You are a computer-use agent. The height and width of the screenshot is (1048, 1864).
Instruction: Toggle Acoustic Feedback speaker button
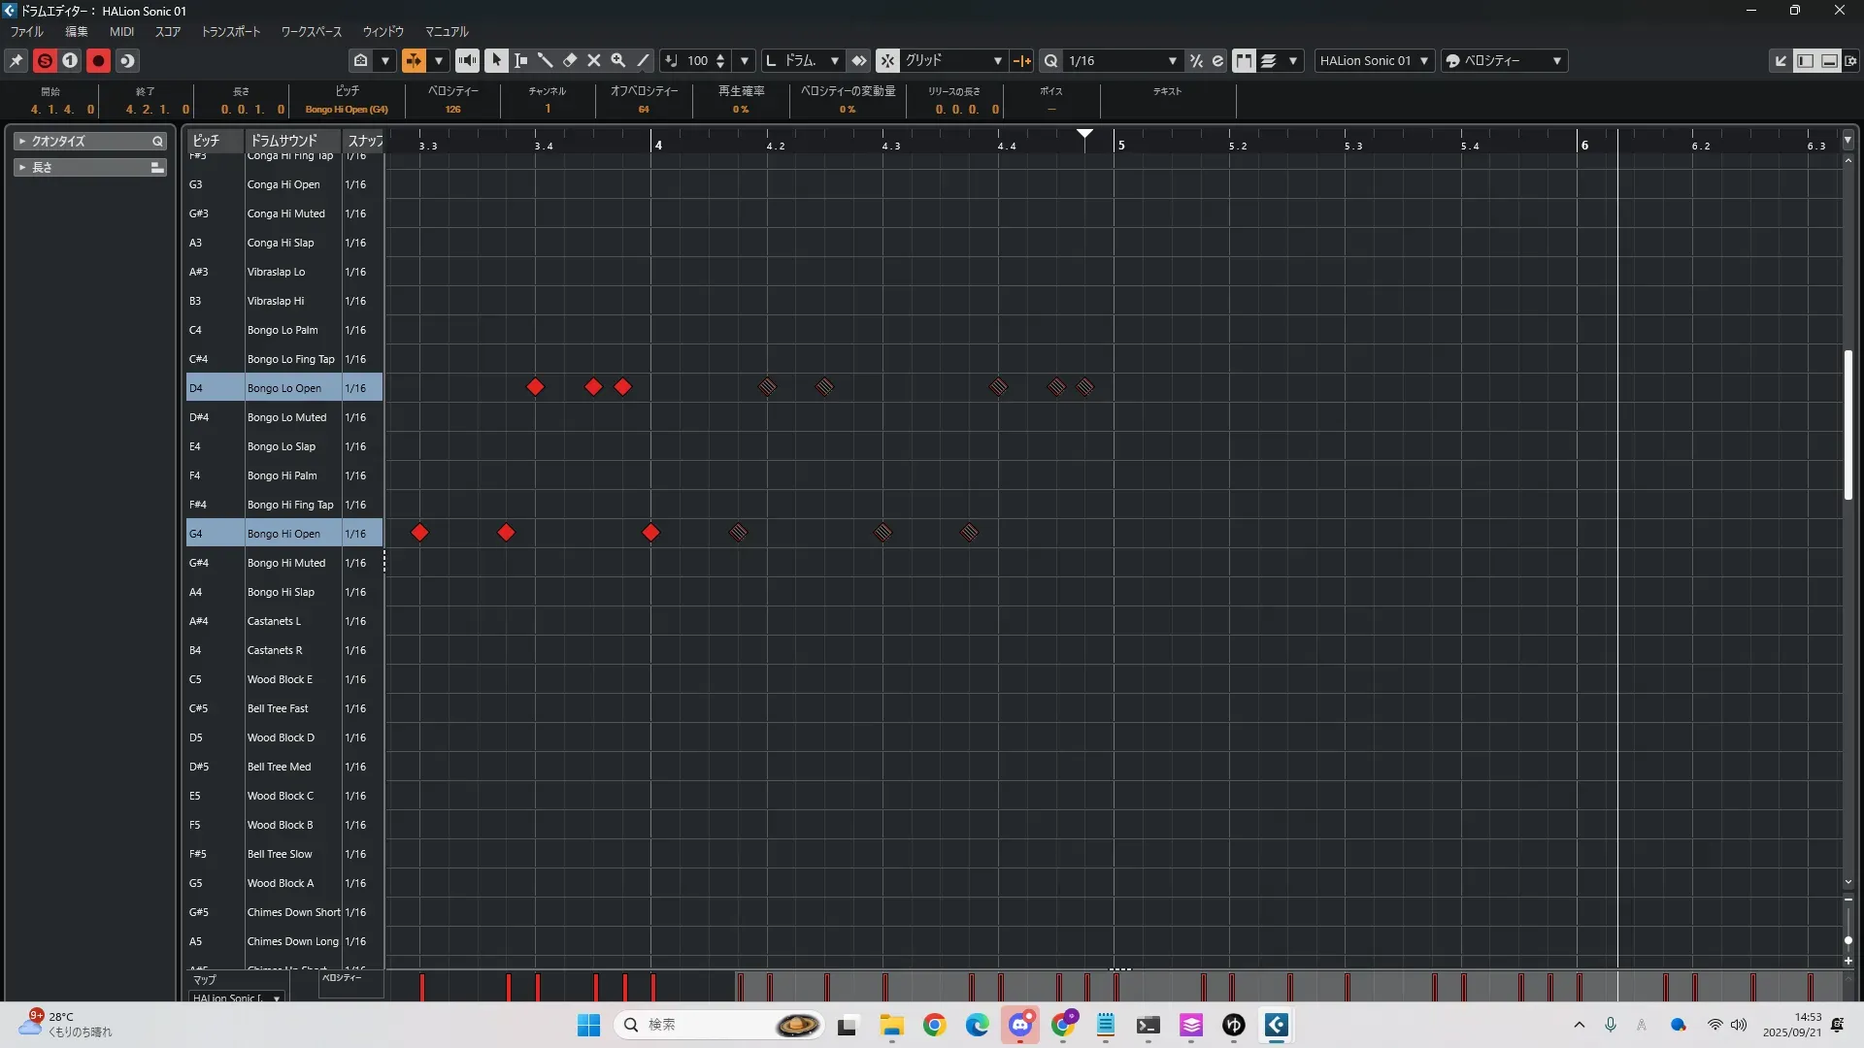pyautogui.click(x=467, y=60)
